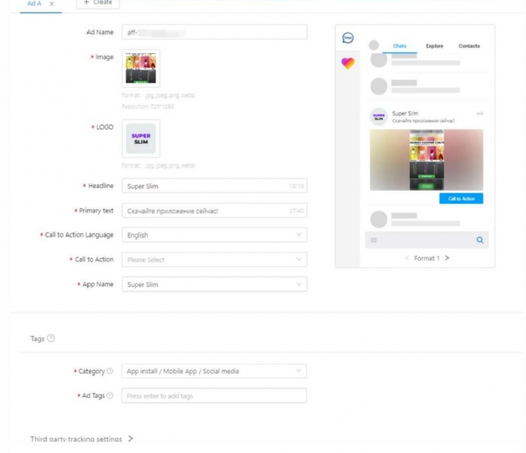This screenshot has height=453, width=526.
Task: Click the Call to Action preview button
Action: (x=462, y=199)
